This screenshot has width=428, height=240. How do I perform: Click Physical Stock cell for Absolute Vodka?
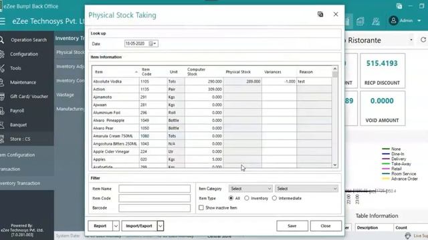click(x=242, y=81)
